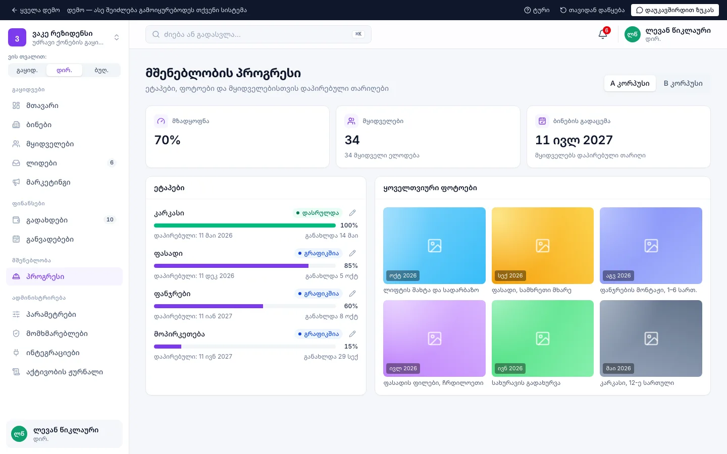
Task: Switch view to გაყიდ. role
Action: point(27,70)
